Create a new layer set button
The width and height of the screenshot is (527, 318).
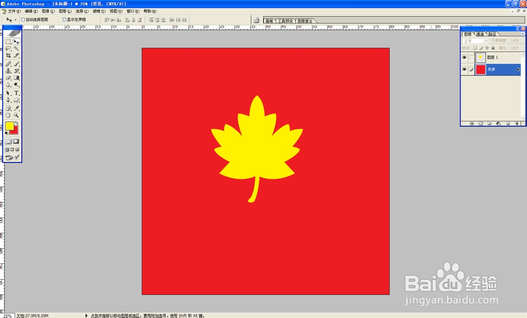tap(490, 124)
